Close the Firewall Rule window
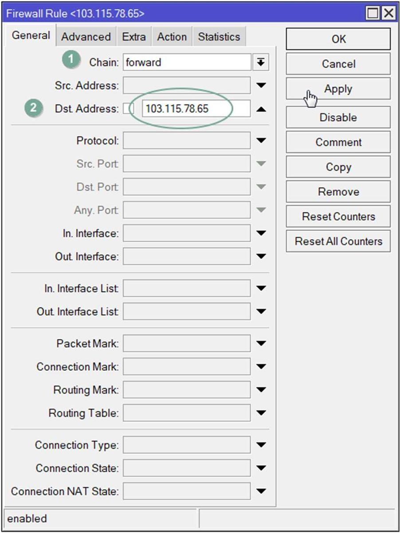This screenshot has height=533, width=400. (388, 14)
